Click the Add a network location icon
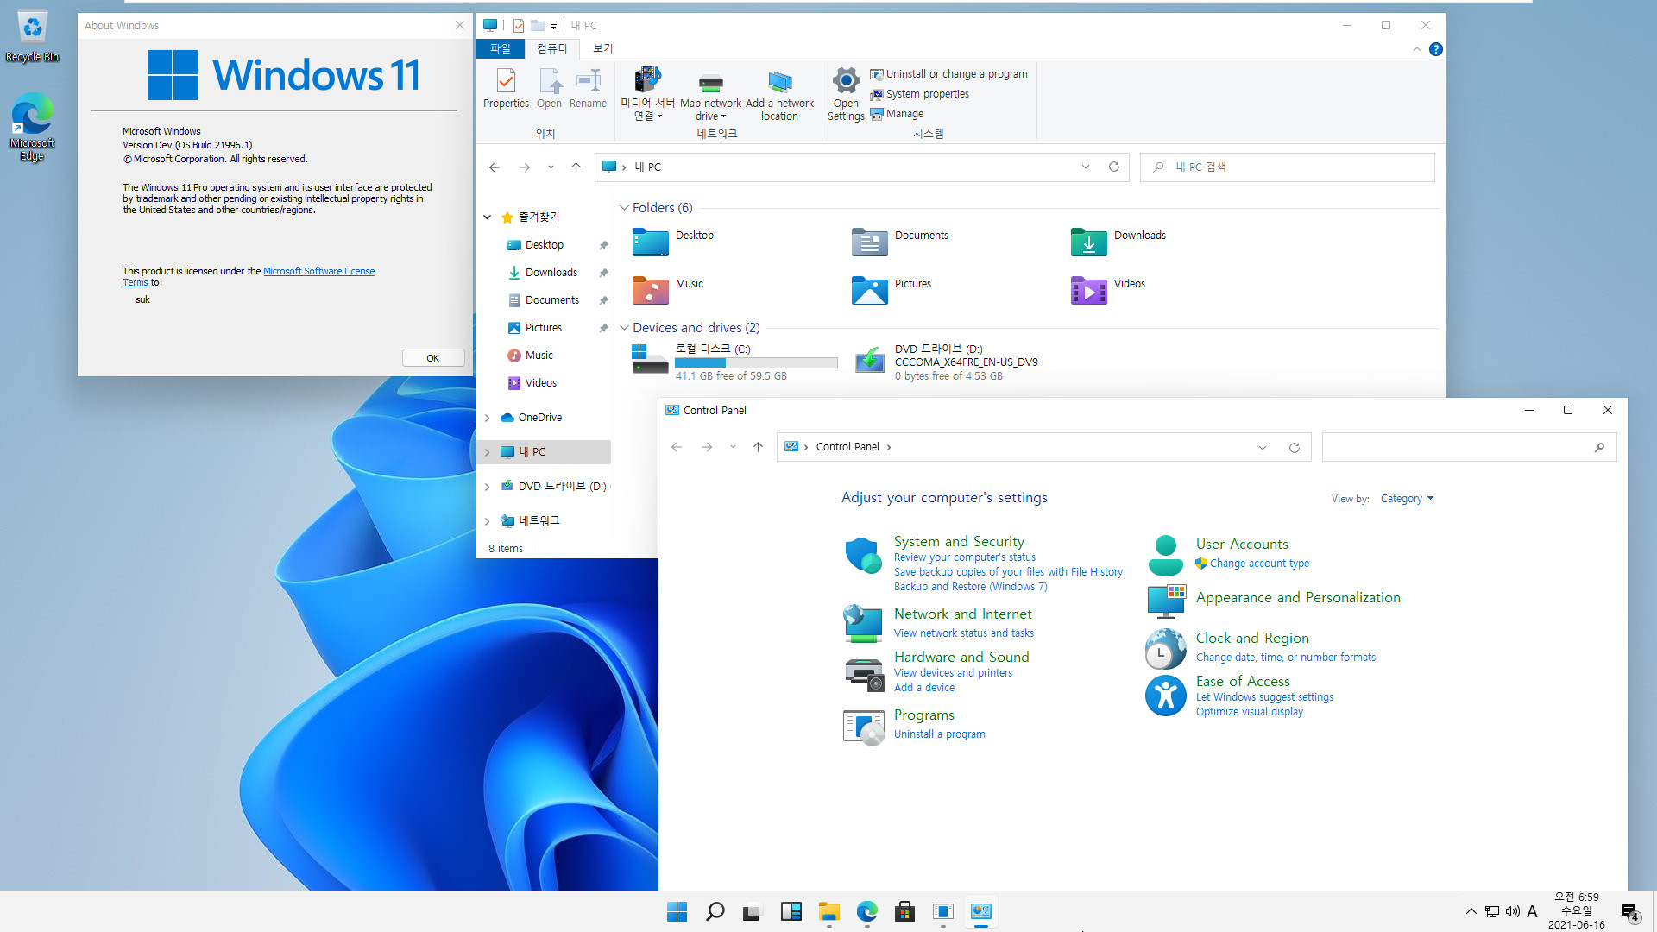Screen dimensions: 1657x932 tap(779, 83)
